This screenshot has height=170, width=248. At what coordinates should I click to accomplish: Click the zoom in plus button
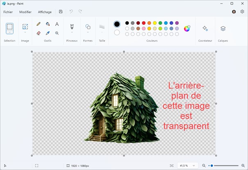click(243, 166)
